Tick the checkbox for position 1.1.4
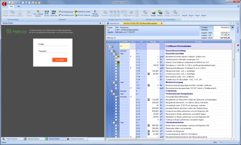This screenshot has width=241, height=145. pyautogui.click(x=116, y=65)
